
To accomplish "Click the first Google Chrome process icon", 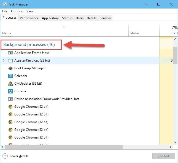I will click(x=10, y=107).
